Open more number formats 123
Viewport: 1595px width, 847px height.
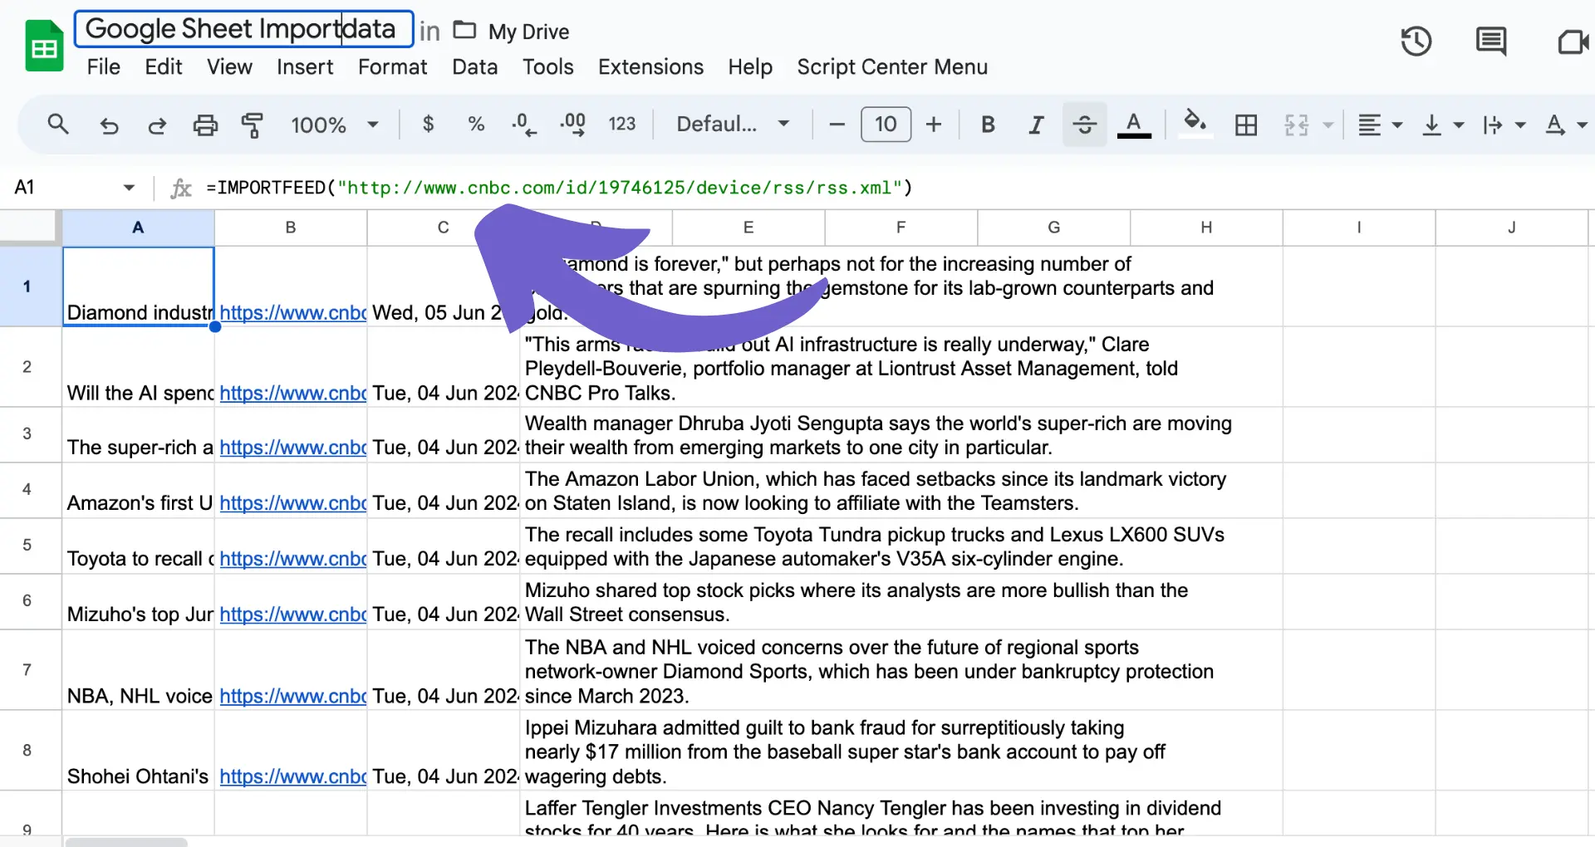pos(621,125)
